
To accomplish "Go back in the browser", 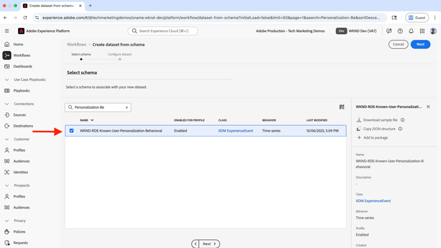I will pyautogui.click(x=5, y=18).
